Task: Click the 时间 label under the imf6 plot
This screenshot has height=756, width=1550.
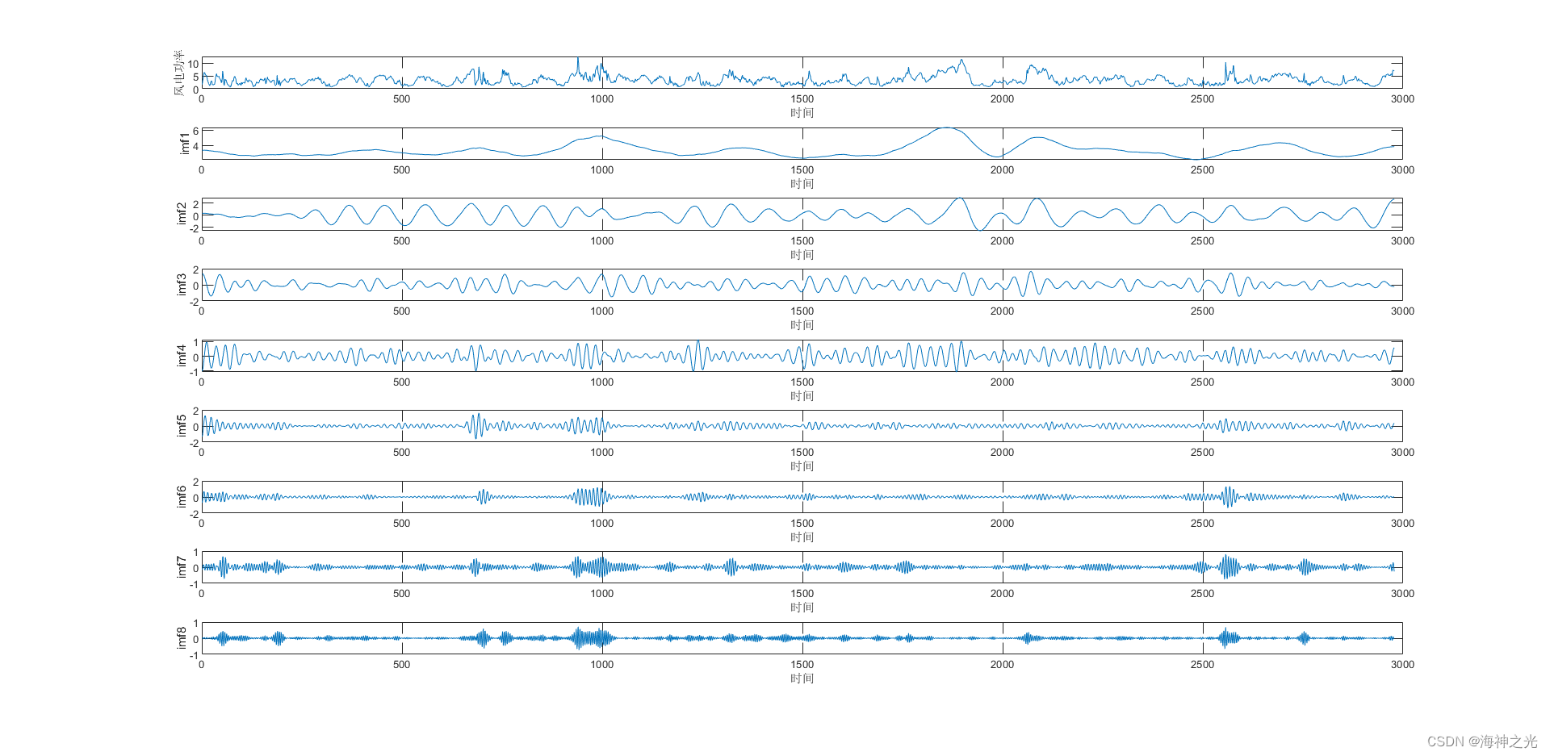Action: [802, 537]
